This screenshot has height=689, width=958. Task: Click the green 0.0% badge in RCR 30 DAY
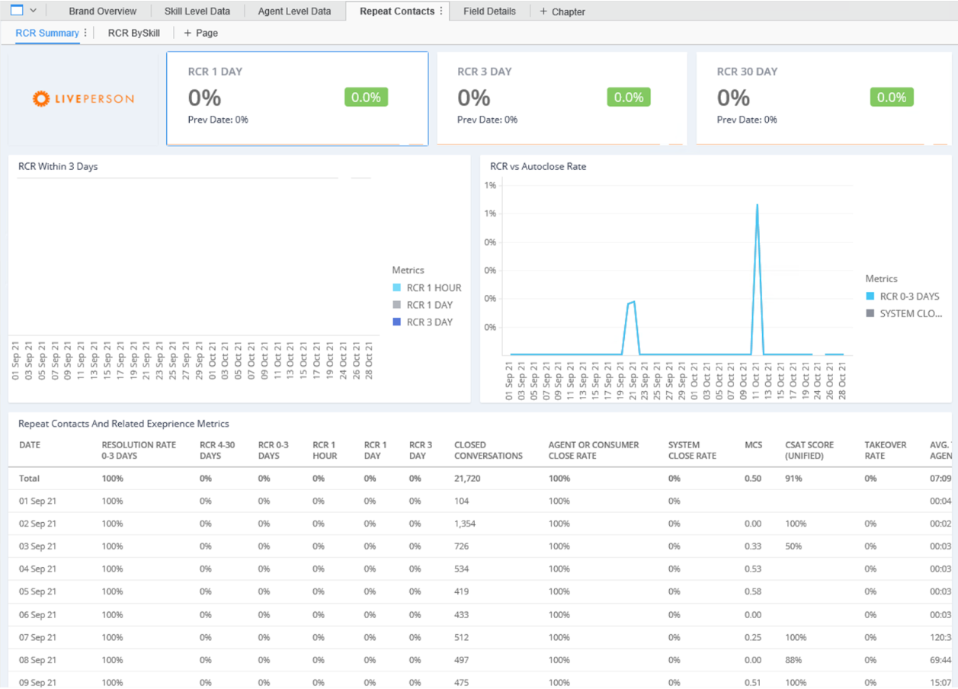pyautogui.click(x=892, y=98)
